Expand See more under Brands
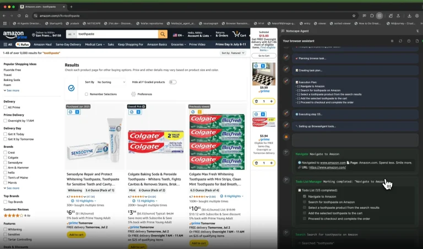 pyautogui.click(x=12, y=188)
